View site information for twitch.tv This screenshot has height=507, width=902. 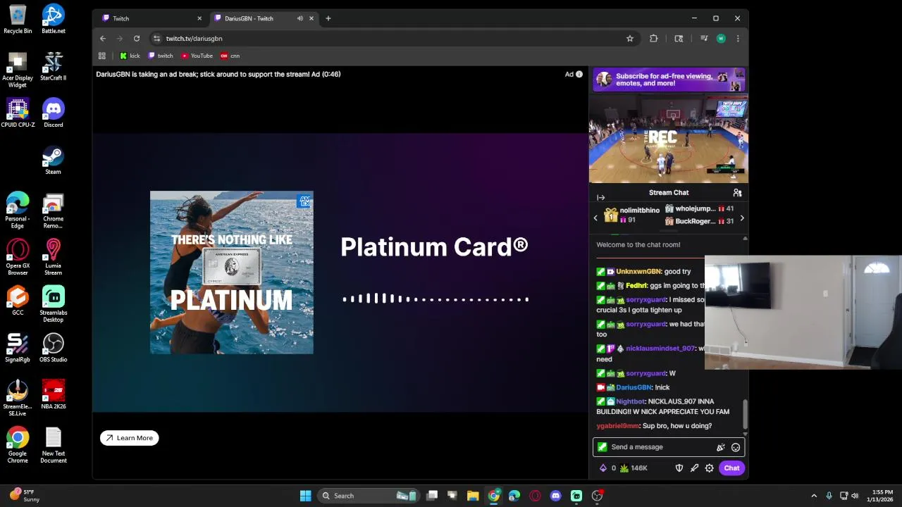point(156,39)
